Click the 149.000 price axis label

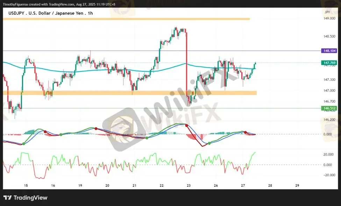329,19
